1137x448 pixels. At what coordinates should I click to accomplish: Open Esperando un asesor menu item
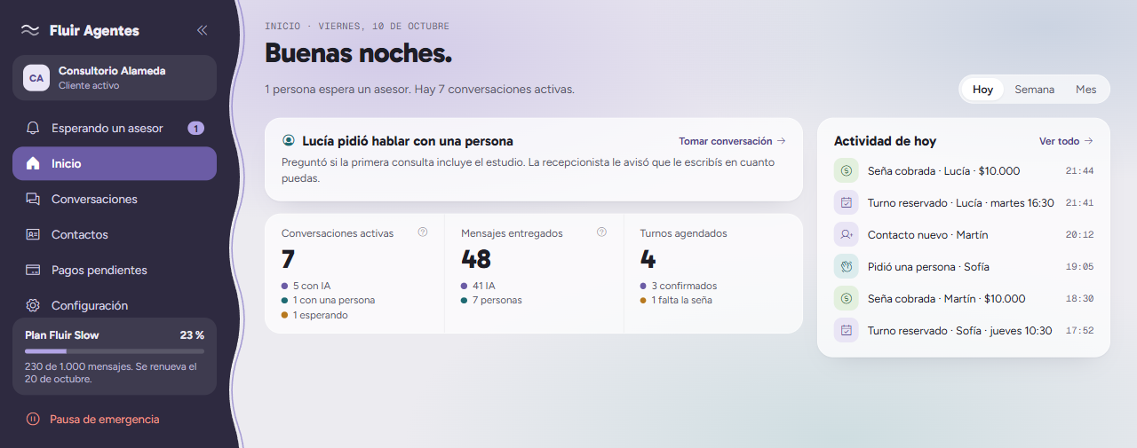click(x=115, y=129)
